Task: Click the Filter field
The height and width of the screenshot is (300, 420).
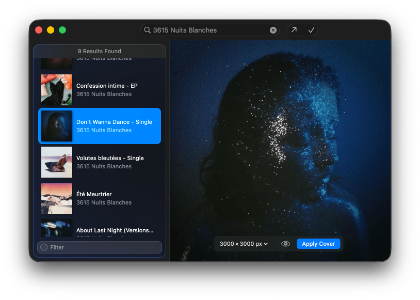Action: pyautogui.click(x=100, y=247)
